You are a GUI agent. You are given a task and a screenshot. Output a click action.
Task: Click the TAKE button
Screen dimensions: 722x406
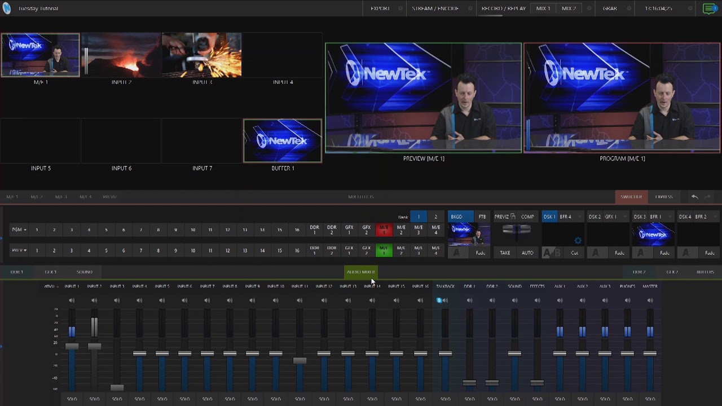coord(505,253)
